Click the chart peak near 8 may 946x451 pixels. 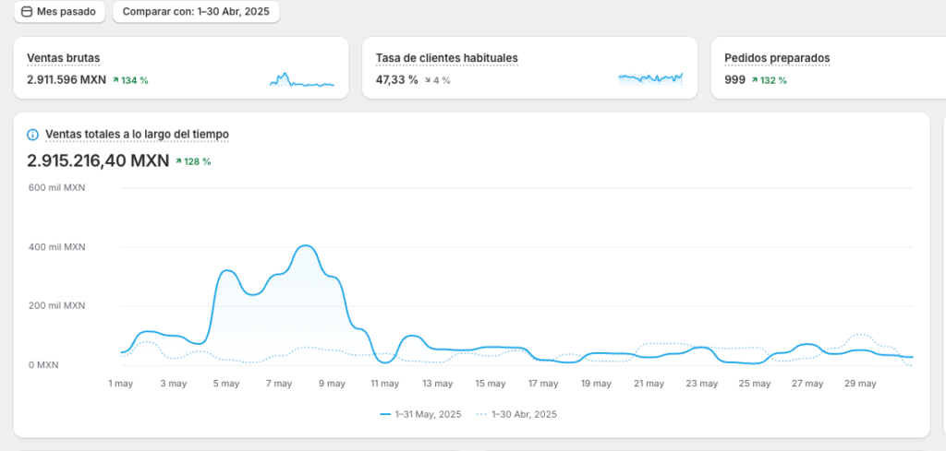pyautogui.click(x=306, y=246)
